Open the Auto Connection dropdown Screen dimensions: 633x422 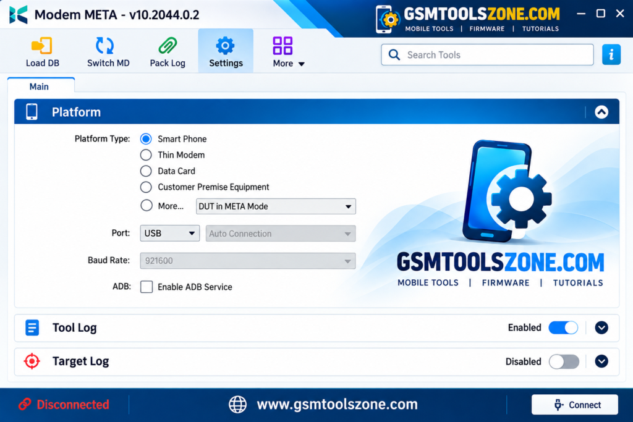pos(281,234)
